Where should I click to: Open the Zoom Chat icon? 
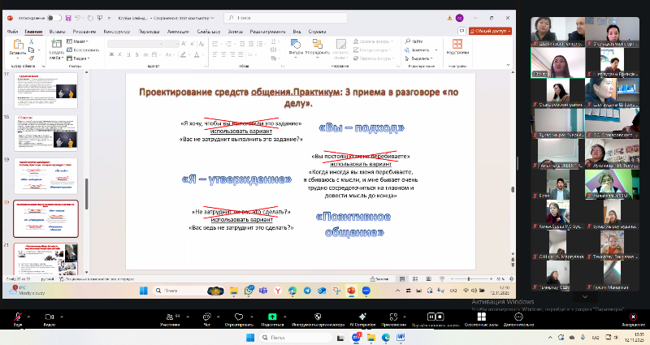pos(206,316)
